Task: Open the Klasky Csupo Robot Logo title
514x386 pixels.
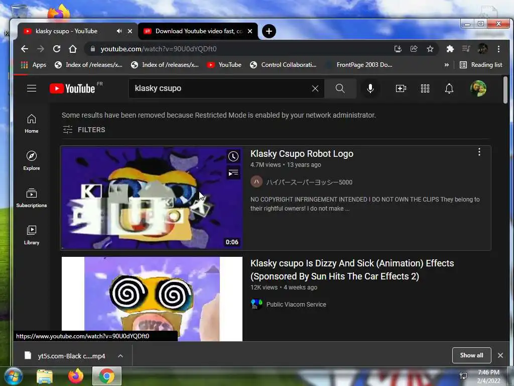Action: pos(302,154)
